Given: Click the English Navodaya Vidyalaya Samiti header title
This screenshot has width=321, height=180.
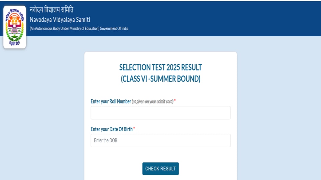Looking at the screenshot, I should click(60, 20).
